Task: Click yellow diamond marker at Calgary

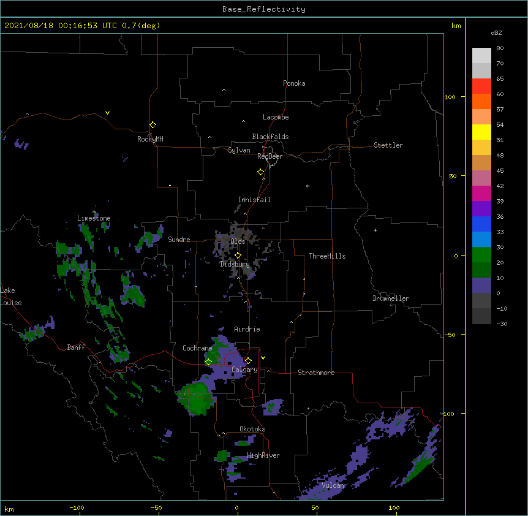Action: [x=248, y=361]
